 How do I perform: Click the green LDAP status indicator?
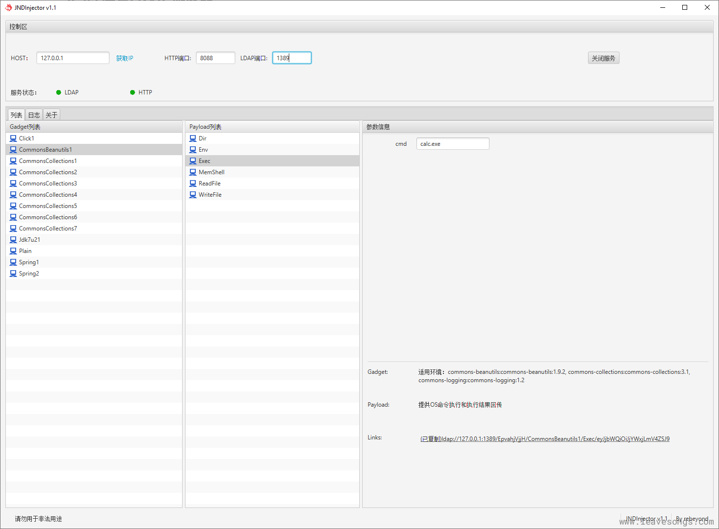tap(59, 92)
